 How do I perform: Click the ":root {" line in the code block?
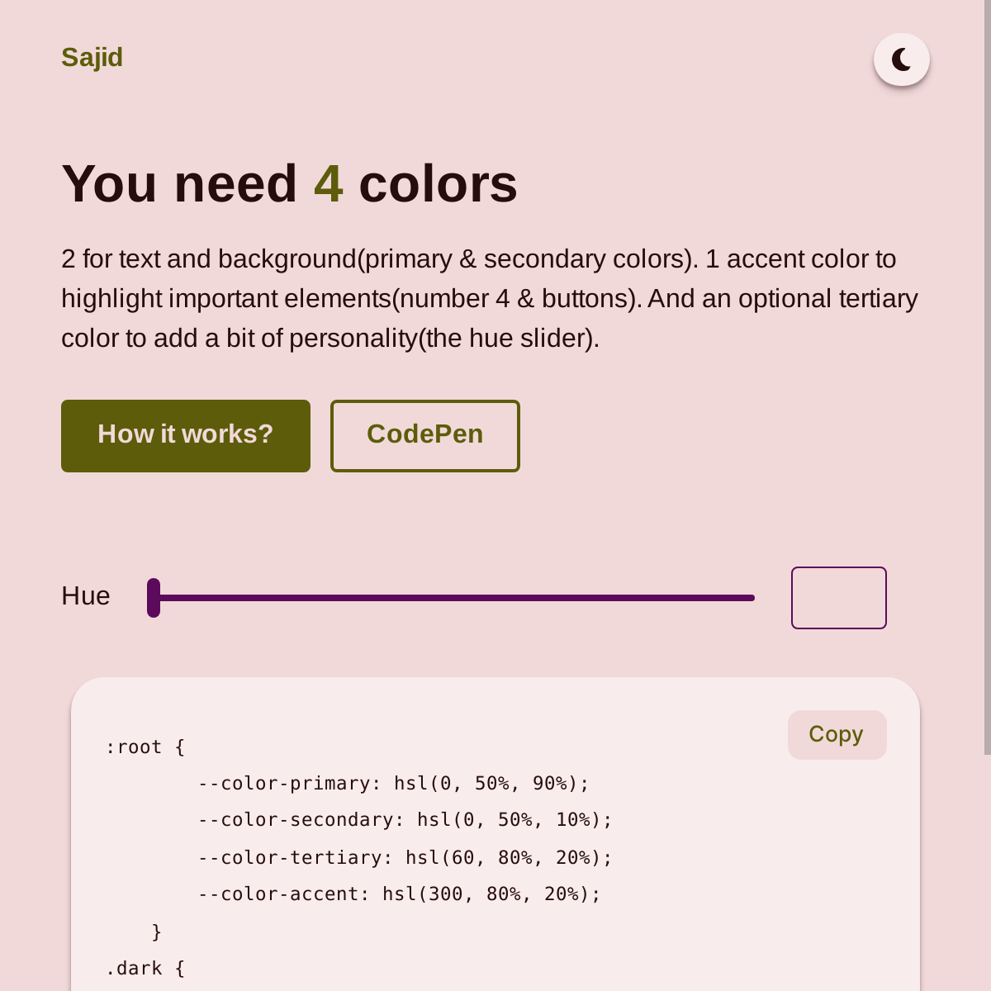(x=145, y=747)
